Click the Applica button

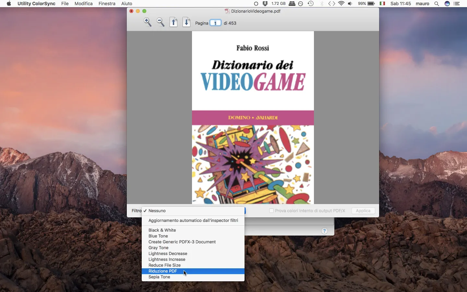[x=363, y=211]
